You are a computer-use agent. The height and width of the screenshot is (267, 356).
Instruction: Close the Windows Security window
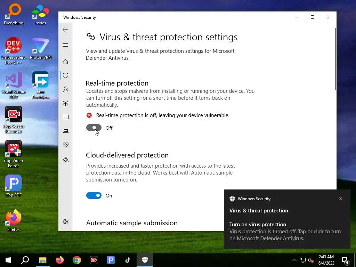coord(328,17)
